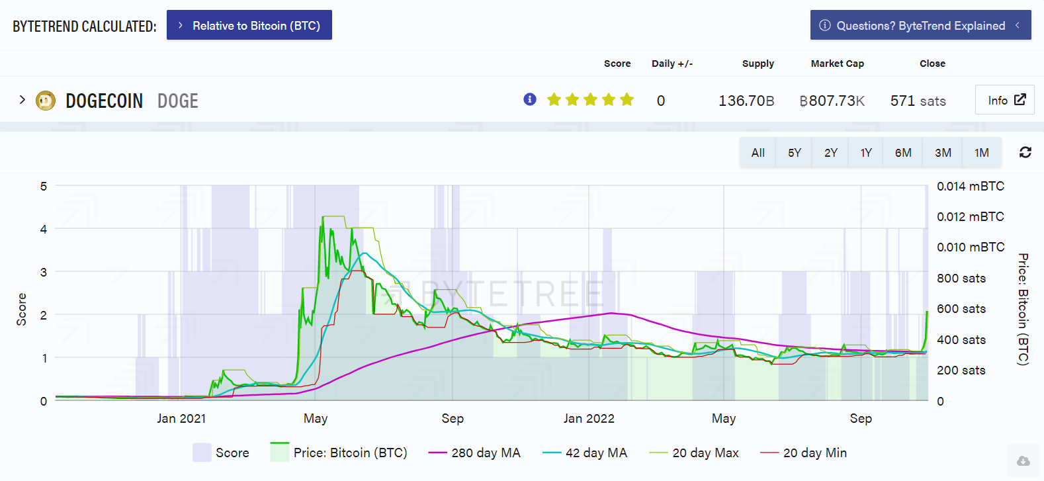Click the BYTETREND CALCULATED: label

click(x=85, y=26)
